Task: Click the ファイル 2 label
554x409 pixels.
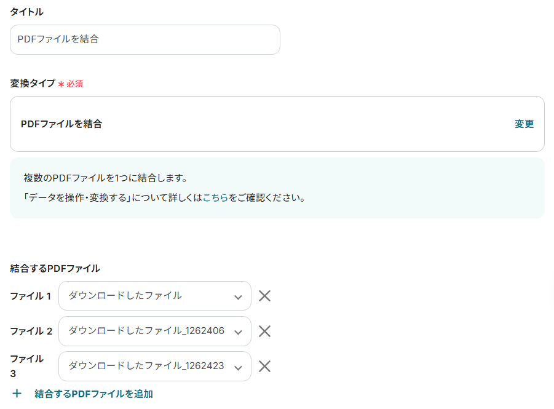Action: click(31, 331)
